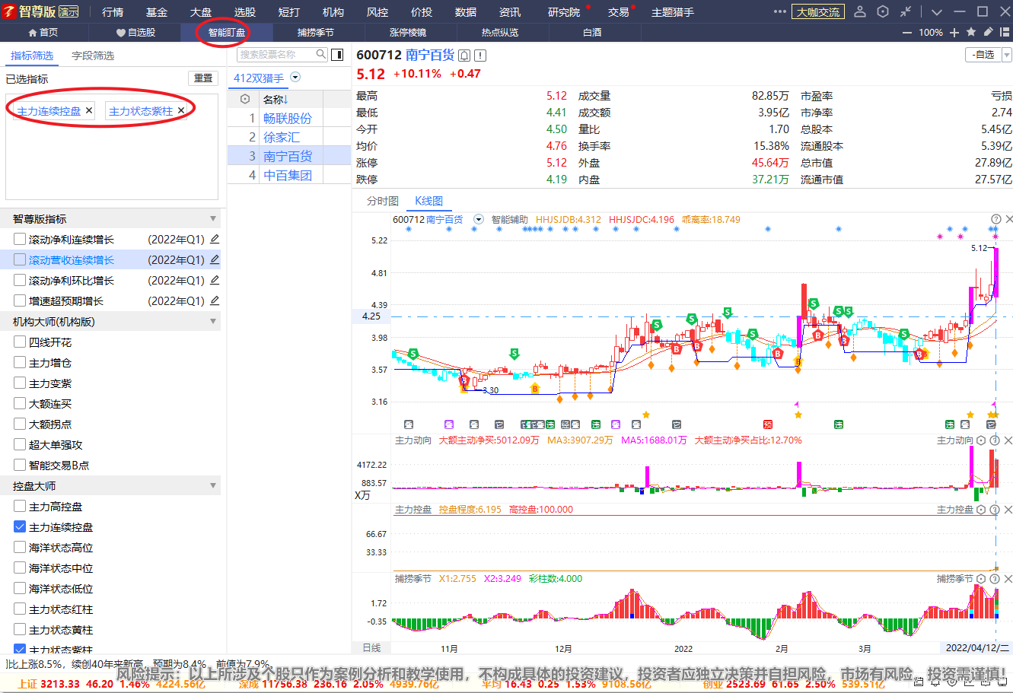Edit the 滚动净利连续增长 parameter pencil
The width and height of the screenshot is (1013, 693).
pos(215,239)
